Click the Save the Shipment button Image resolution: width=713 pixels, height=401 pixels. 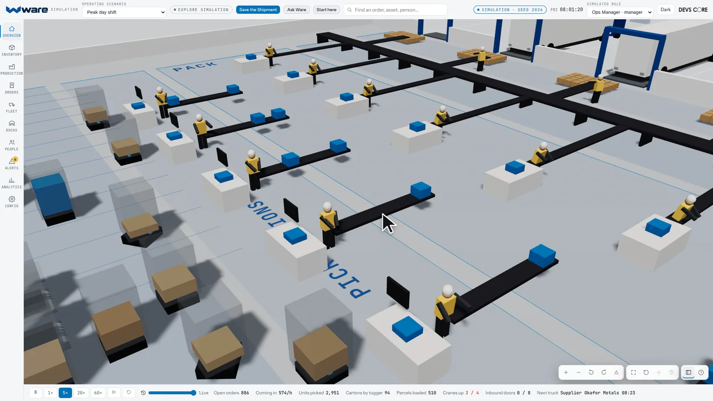(258, 10)
